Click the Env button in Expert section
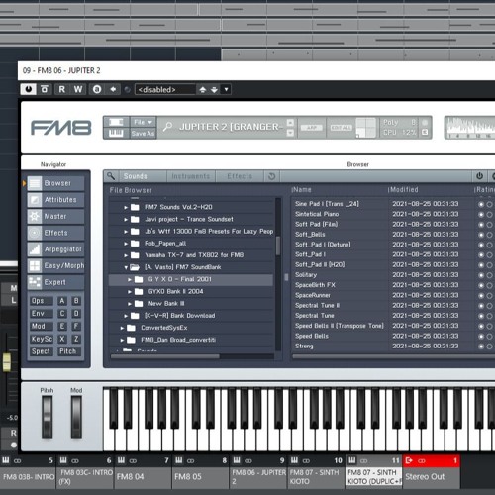Viewport: 495px width, 495px height. click(x=42, y=314)
